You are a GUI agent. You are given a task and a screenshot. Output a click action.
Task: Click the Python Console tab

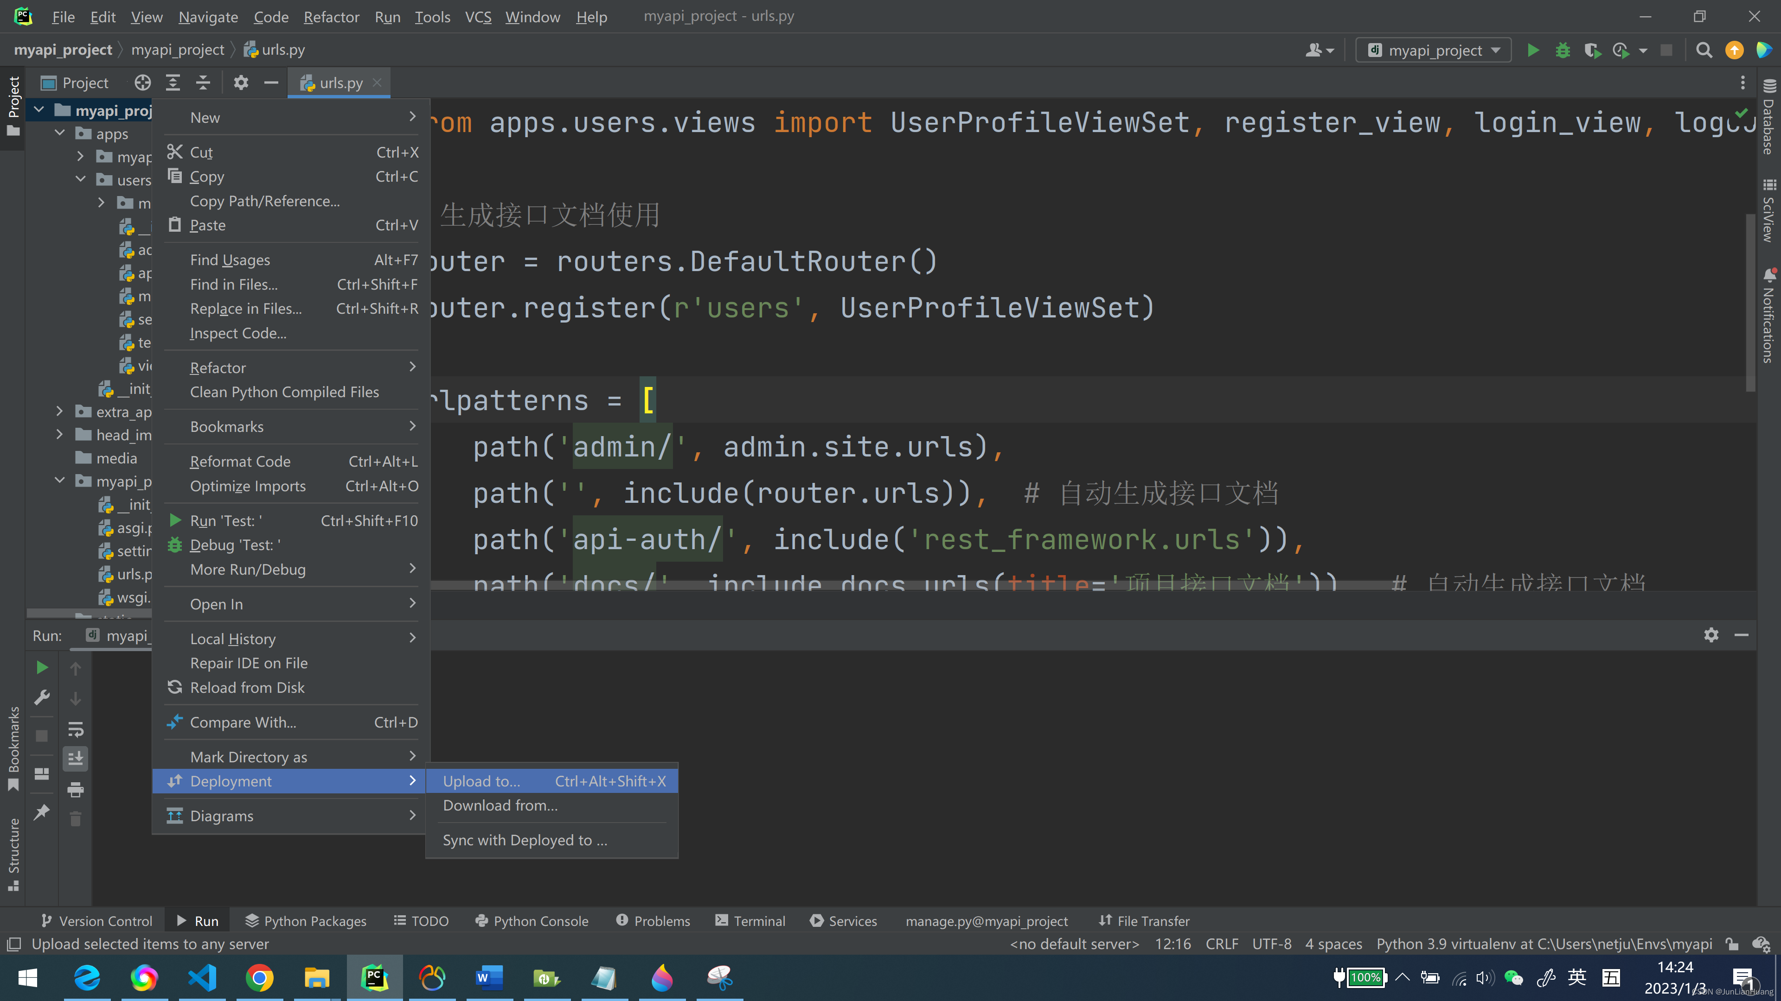coord(539,920)
